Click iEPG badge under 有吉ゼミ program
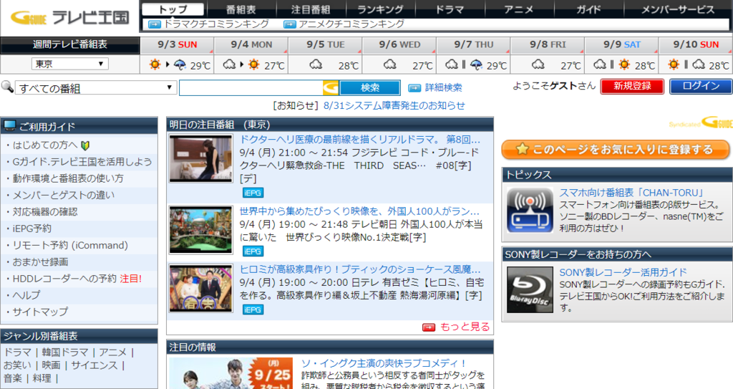Image resolution: width=733 pixels, height=389 pixels. coord(253,310)
